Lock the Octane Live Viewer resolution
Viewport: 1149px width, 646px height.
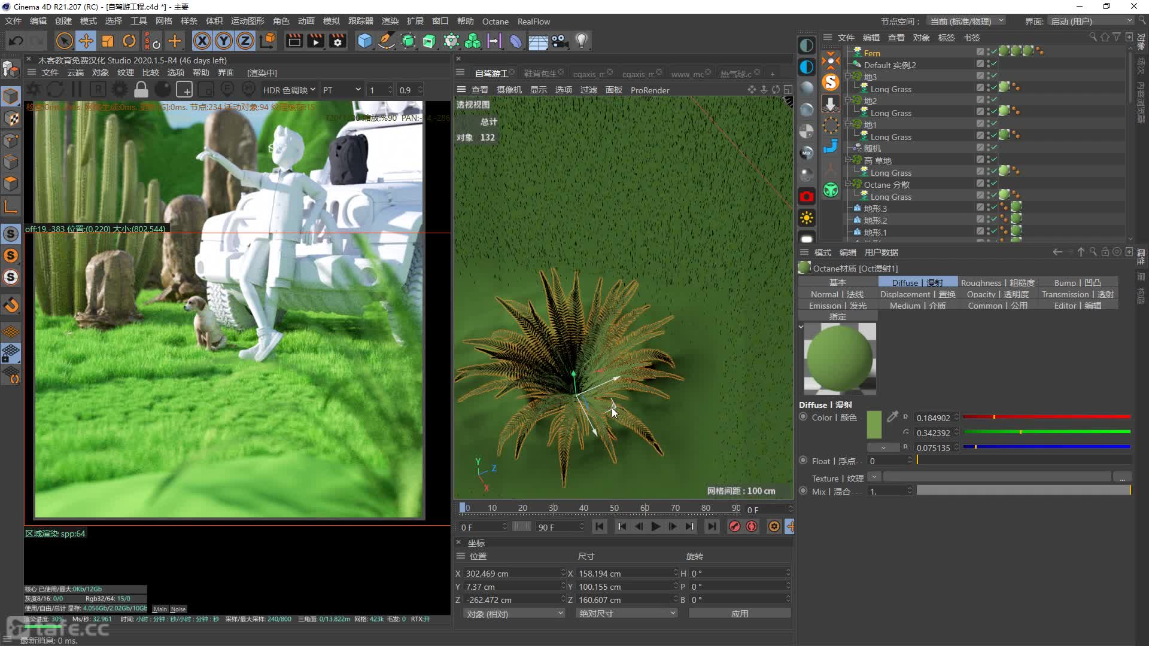coord(141,90)
